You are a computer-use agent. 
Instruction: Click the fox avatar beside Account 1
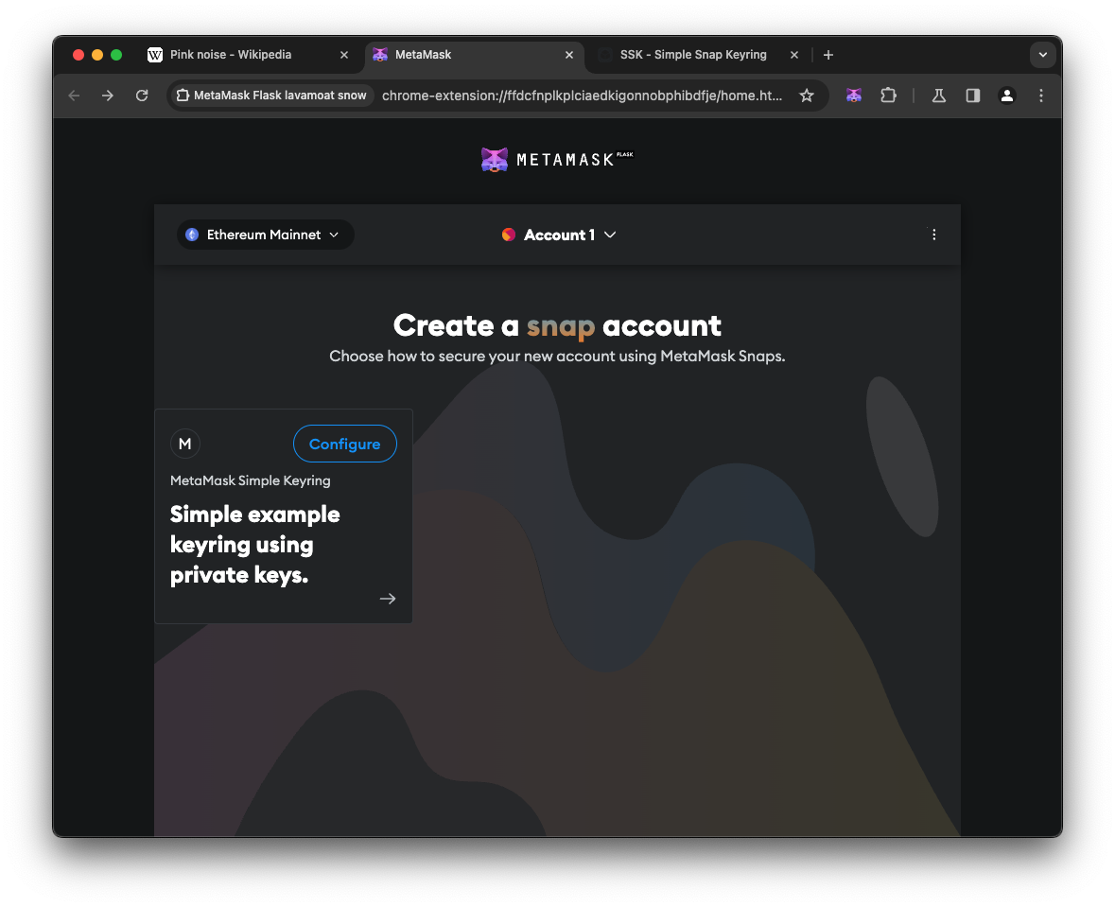tap(508, 234)
